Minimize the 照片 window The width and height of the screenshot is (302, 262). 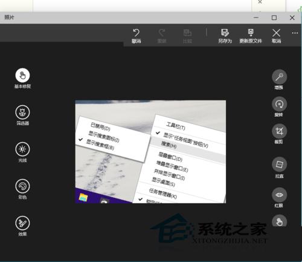coord(256,18)
